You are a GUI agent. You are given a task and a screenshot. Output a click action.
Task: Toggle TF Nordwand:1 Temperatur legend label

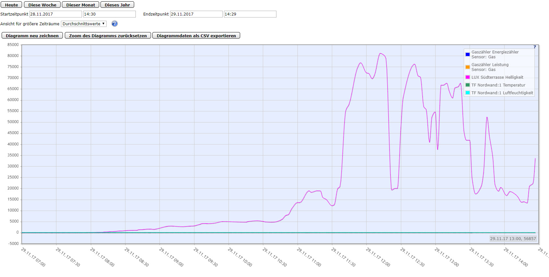point(498,85)
